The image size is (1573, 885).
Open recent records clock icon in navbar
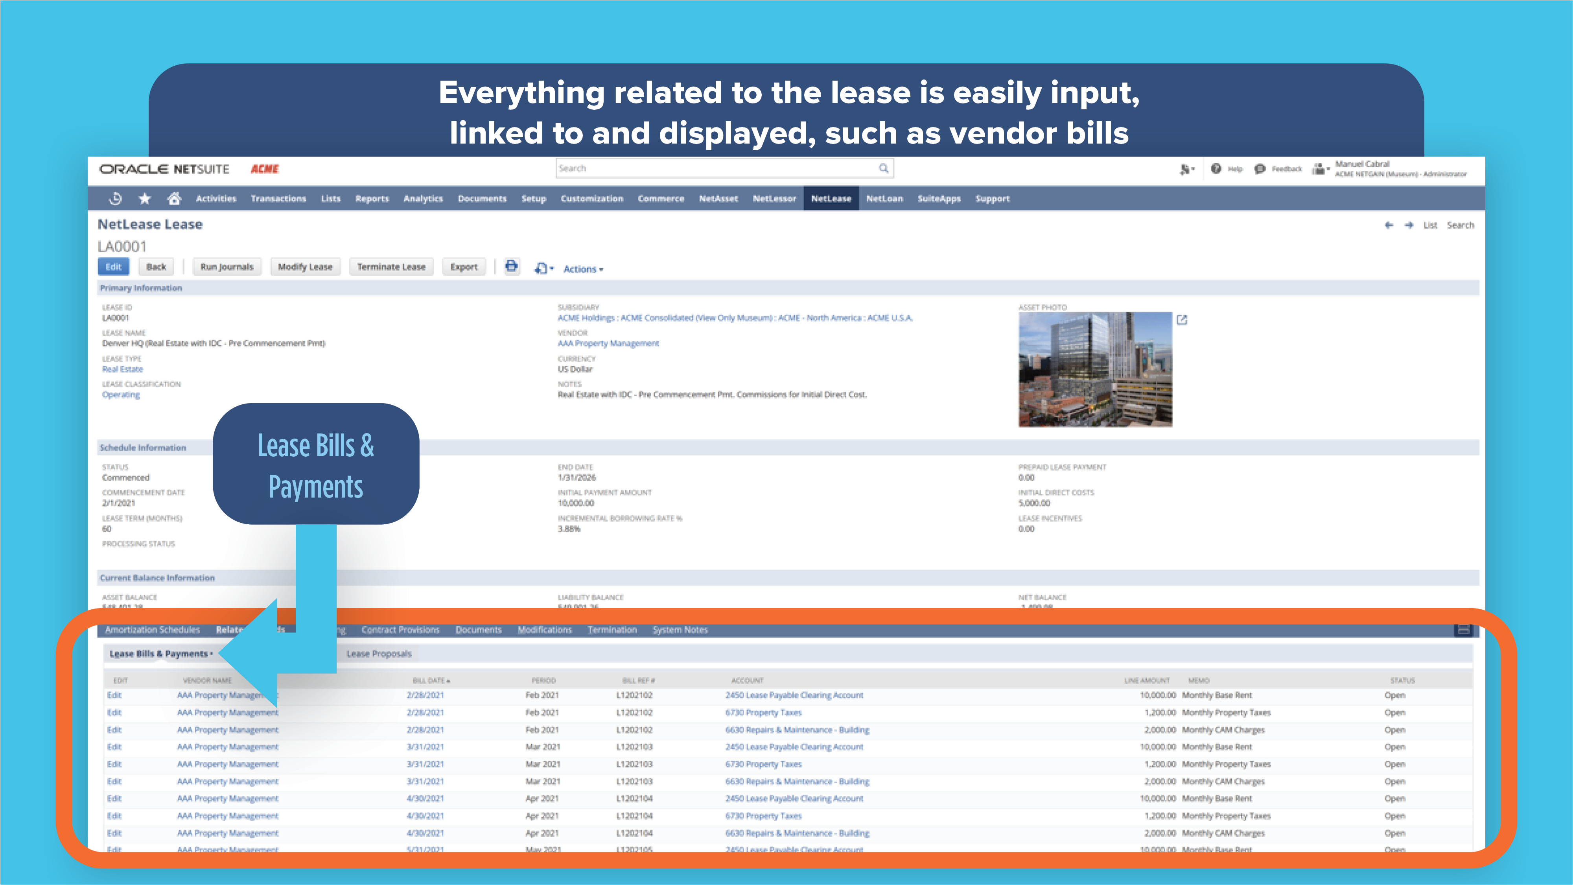(x=115, y=198)
